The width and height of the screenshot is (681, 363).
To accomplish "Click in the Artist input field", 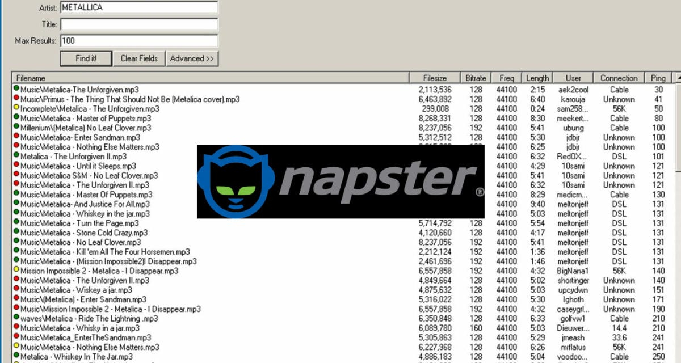I will 139,8.
